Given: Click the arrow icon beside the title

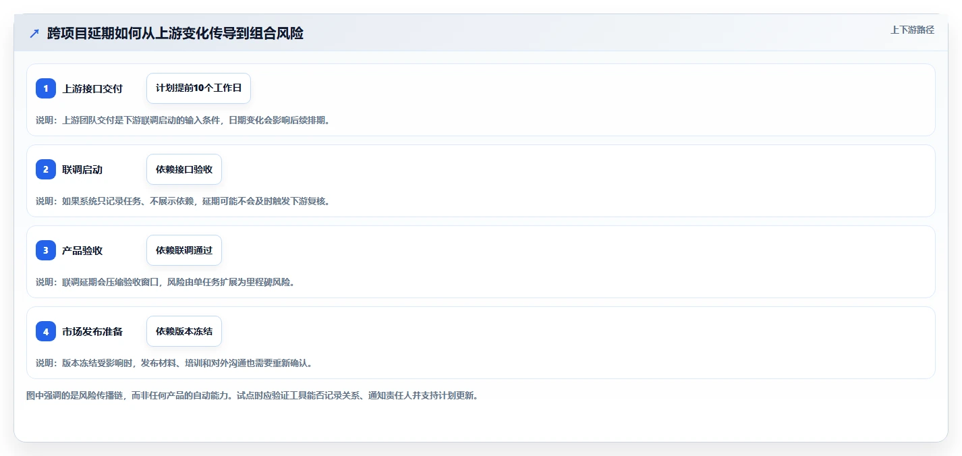Looking at the screenshot, I should (34, 33).
